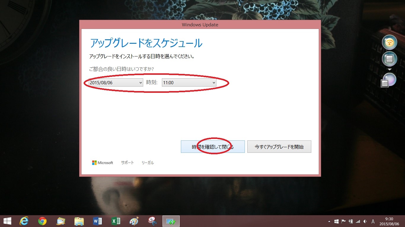Expand the gadget's small down triangle
Screen dimensions: 405x227
tap(390, 69)
